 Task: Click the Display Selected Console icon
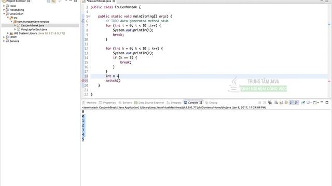[308, 102]
